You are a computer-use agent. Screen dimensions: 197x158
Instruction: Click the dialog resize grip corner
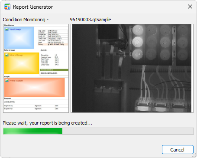[194, 155]
